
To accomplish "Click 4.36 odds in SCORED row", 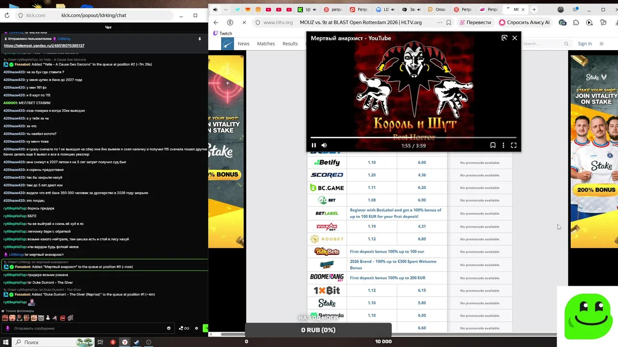I will pyautogui.click(x=422, y=175).
